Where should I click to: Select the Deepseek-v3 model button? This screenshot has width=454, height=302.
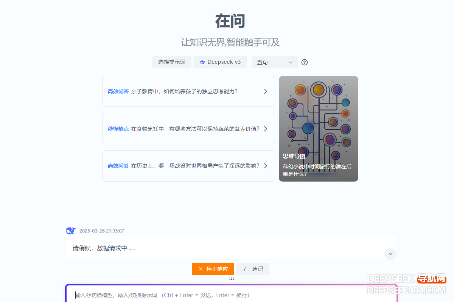click(x=221, y=62)
